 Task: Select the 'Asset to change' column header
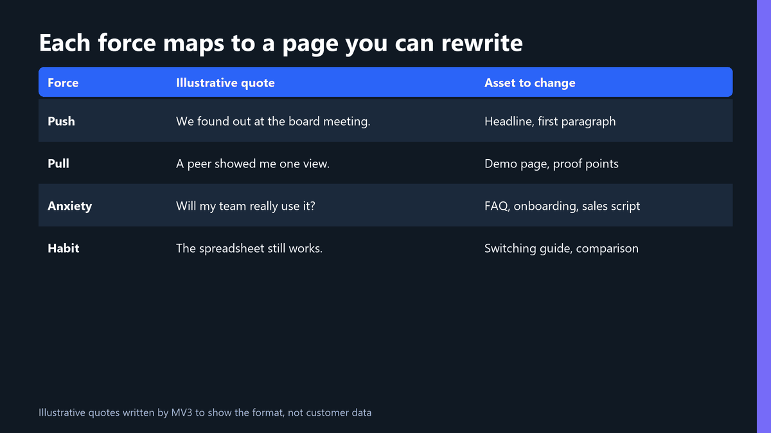(x=530, y=83)
